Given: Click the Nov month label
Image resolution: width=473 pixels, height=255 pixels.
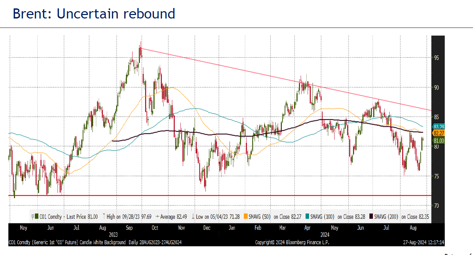Looking at the screenshot, I should pos(181,228).
